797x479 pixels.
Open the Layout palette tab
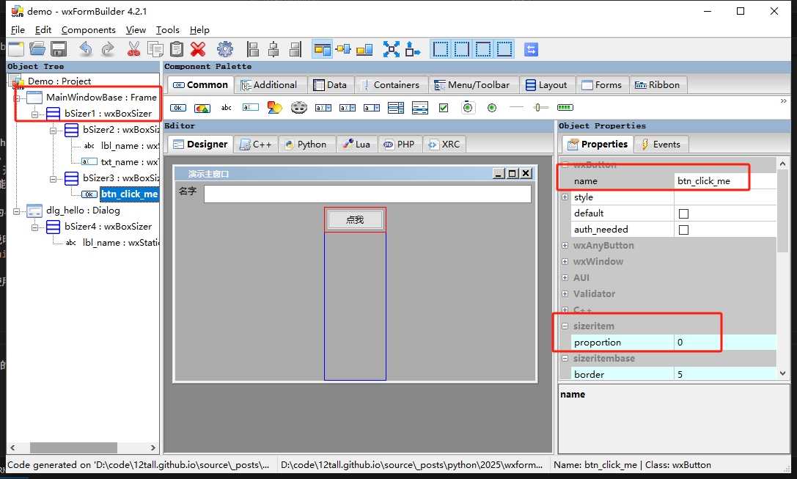tap(547, 85)
